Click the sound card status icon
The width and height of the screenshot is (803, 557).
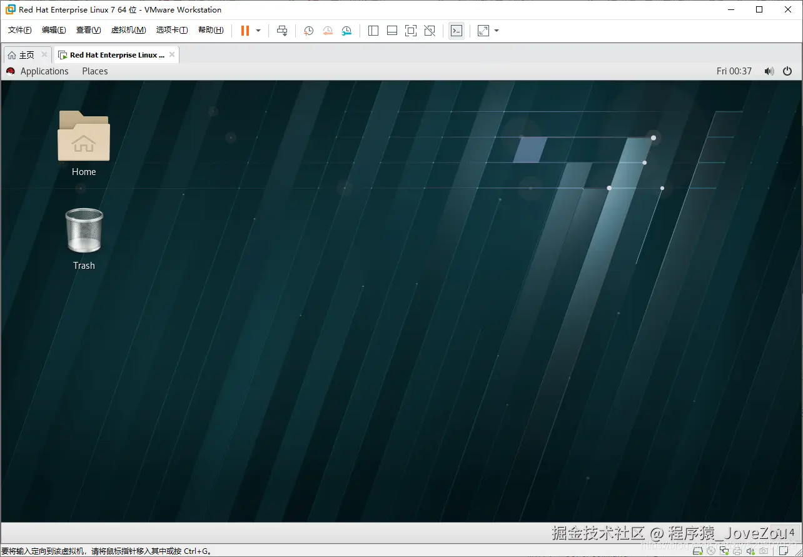coord(750,551)
